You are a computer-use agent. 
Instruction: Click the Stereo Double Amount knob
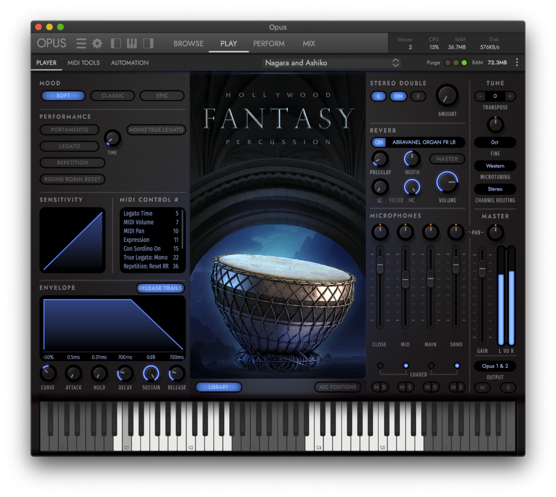click(447, 96)
